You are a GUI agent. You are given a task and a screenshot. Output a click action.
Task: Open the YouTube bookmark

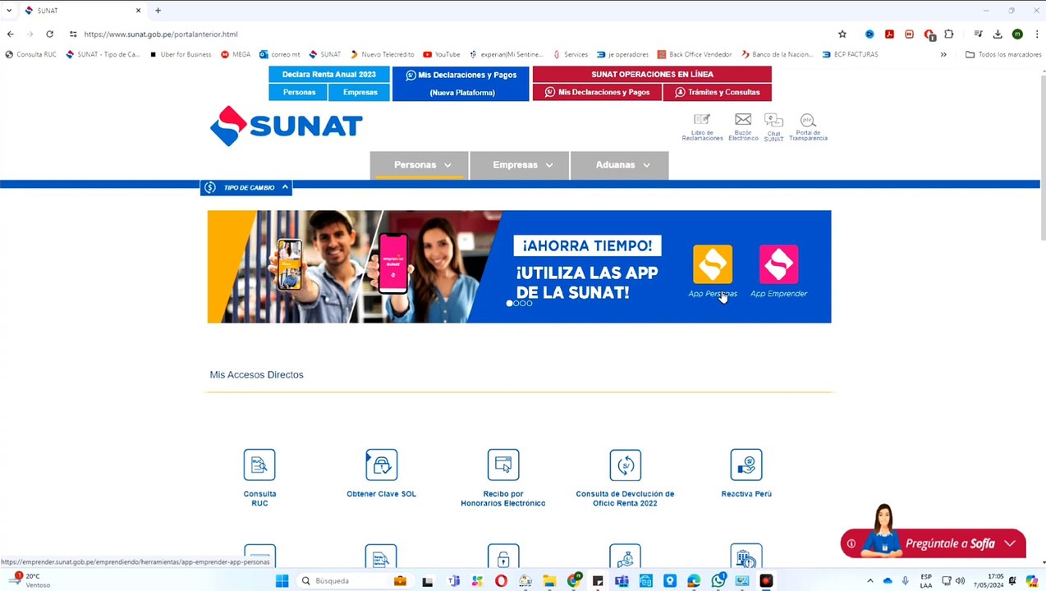pos(441,54)
